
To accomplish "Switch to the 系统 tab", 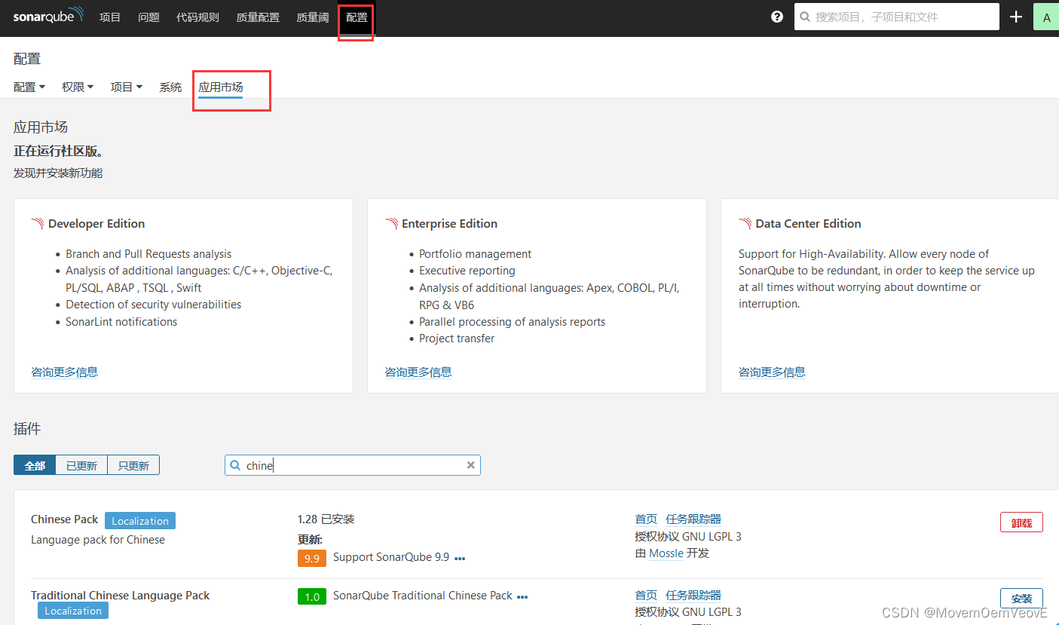I will [170, 87].
